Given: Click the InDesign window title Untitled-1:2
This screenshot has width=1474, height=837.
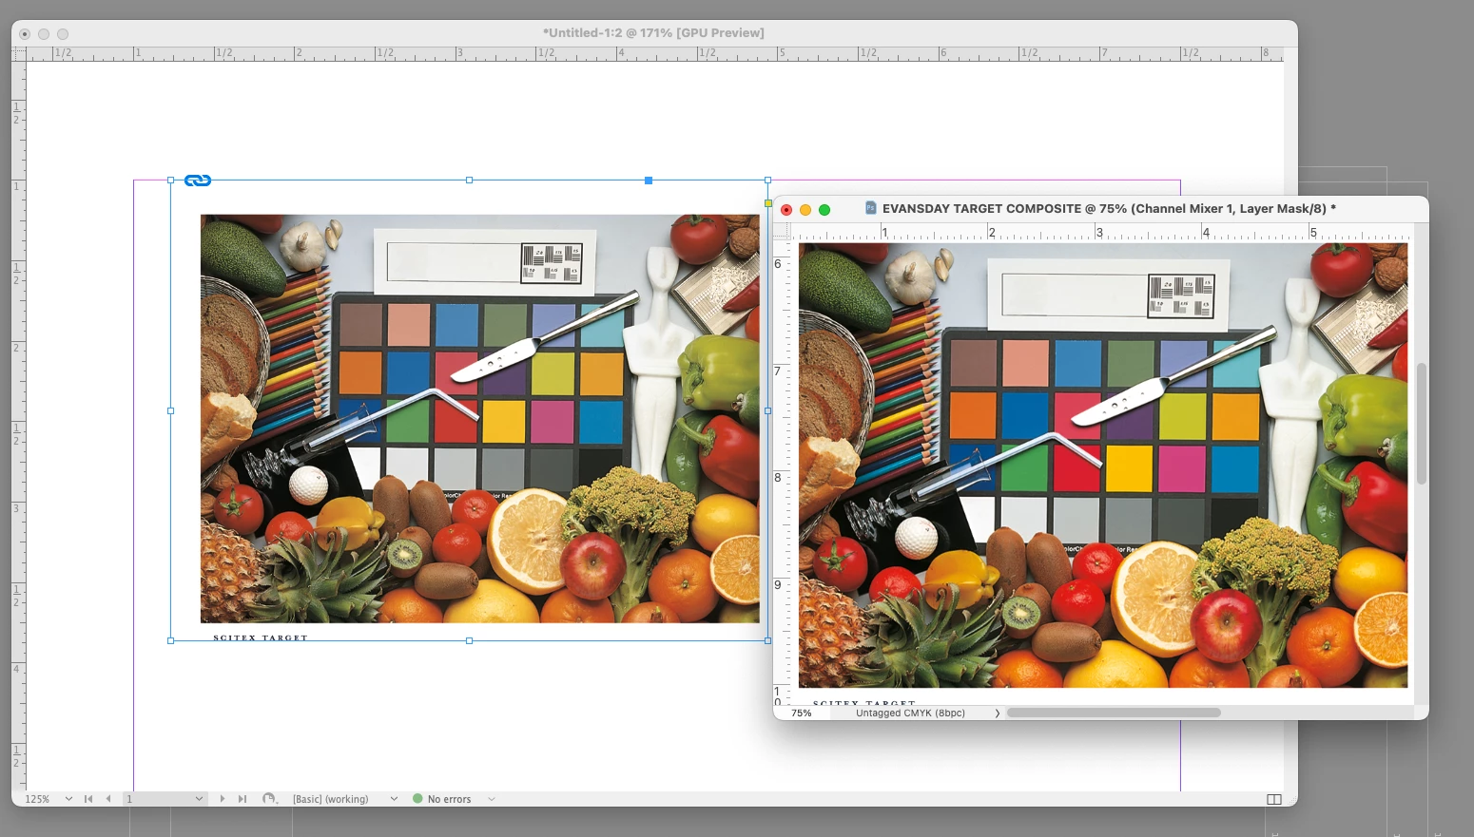Looking at the screenshot, I should coord(653,32).
